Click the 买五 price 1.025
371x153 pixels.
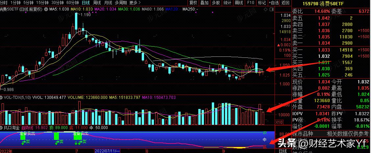click(324, 75)
